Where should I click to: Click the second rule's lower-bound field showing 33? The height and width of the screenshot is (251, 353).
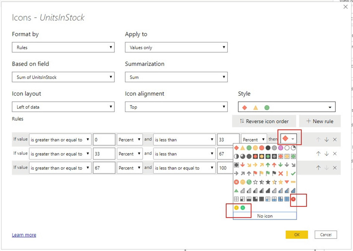104,154
